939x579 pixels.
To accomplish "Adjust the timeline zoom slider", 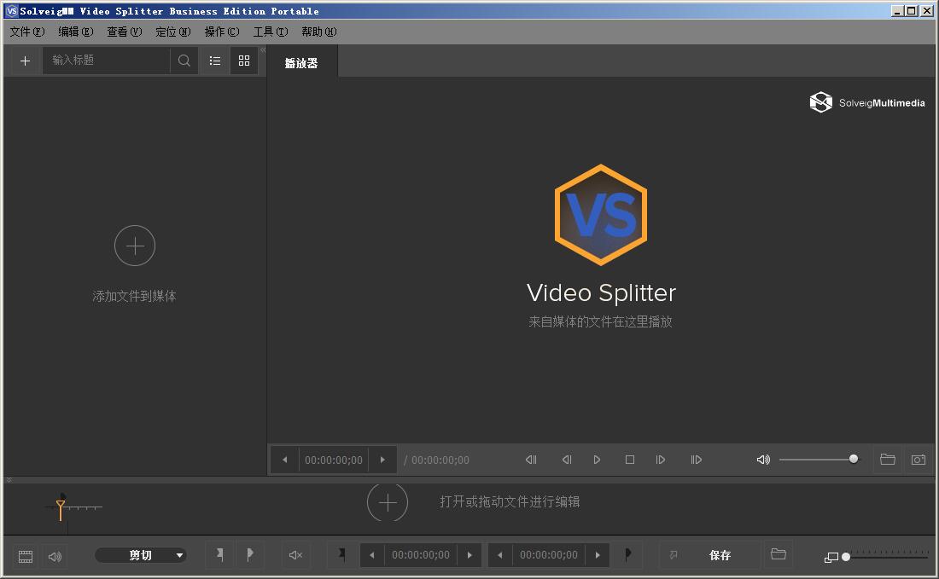I will pyautogui.click(x=886, y=557).
